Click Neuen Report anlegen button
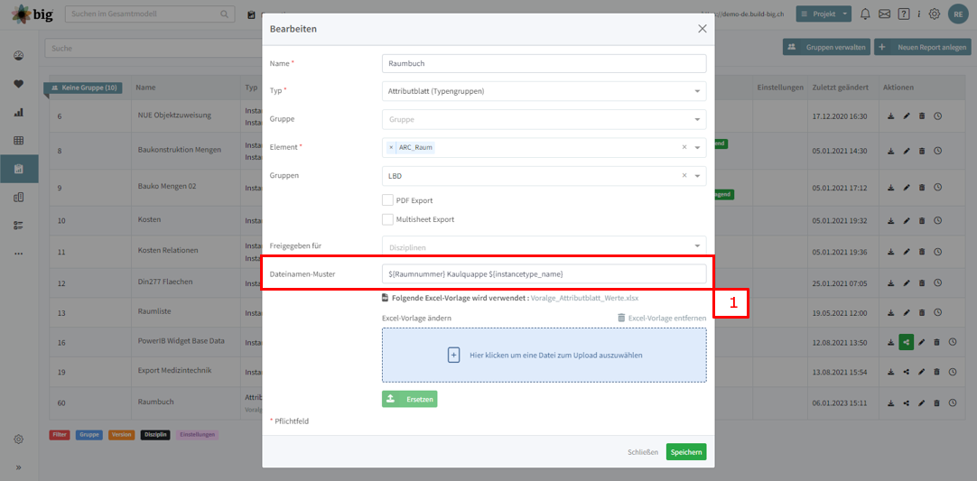Screen dimensions: 977x481 point(922,47)
